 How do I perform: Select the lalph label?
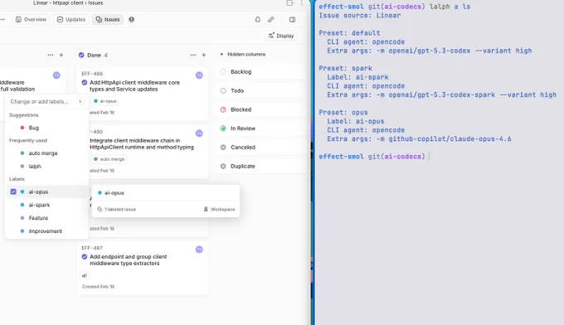tap(46, 166)
